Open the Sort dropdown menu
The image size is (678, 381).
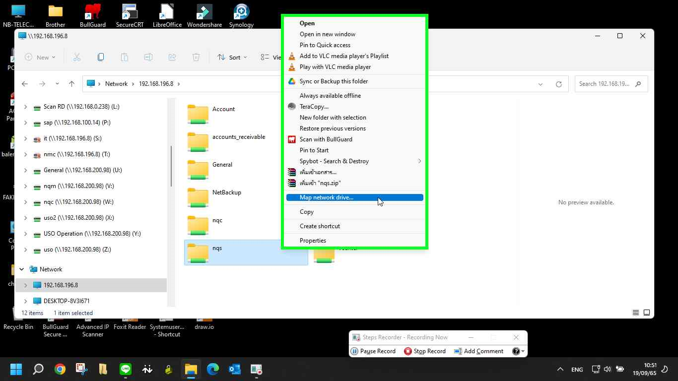pos(232,57)
